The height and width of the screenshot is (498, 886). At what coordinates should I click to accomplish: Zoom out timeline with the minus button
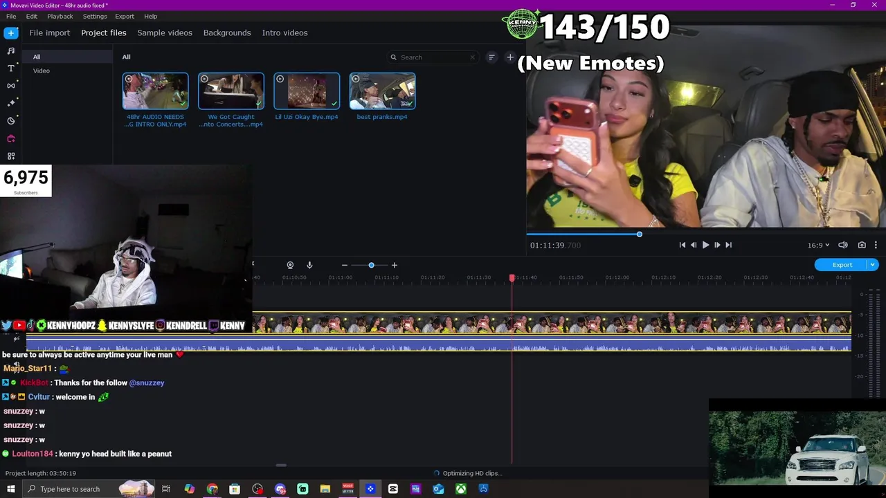point(344,265)
